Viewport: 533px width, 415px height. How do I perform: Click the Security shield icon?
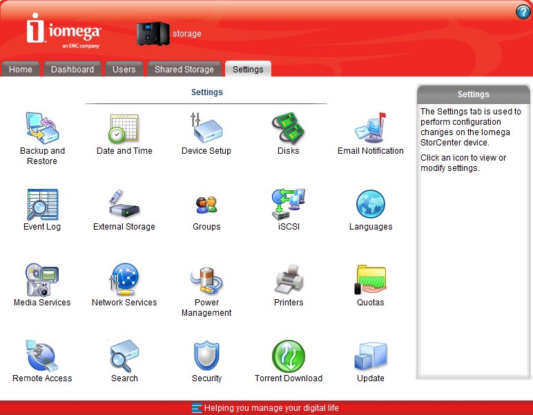[x=206, y=356]
